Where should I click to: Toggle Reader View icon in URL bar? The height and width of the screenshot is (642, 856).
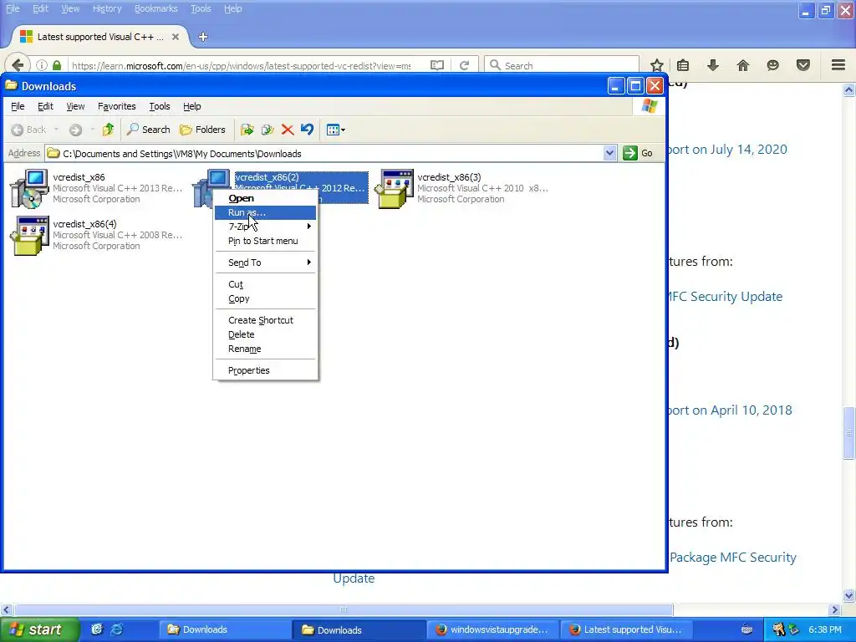tap(437, 65)
